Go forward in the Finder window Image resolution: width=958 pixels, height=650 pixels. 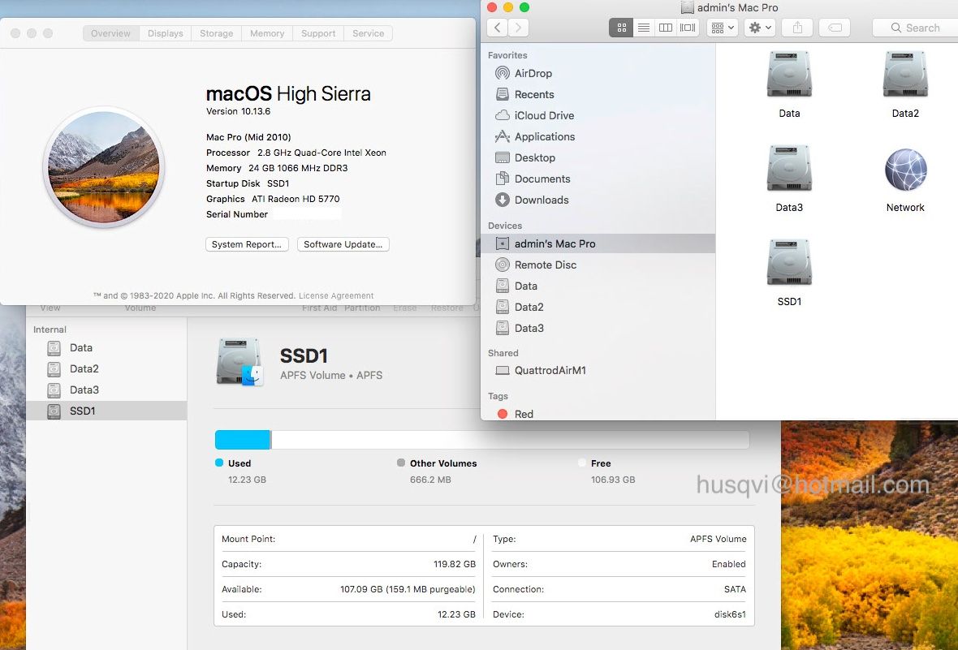point(518,28)
